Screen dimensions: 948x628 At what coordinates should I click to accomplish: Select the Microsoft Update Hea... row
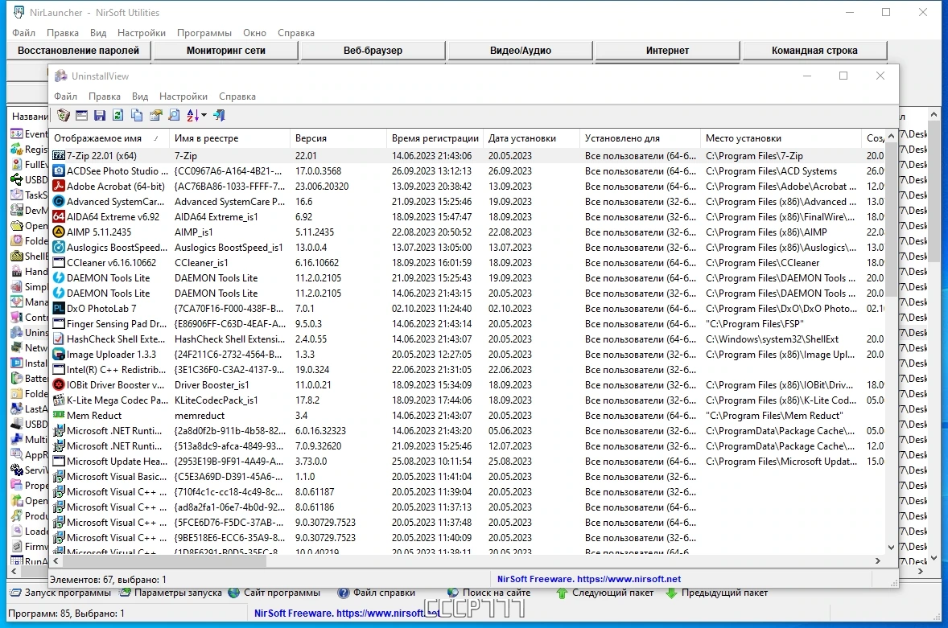468,462
